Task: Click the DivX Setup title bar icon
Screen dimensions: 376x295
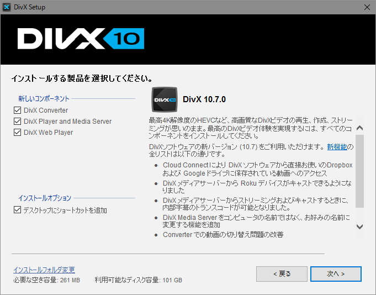Action: click(x=7, y=7)
